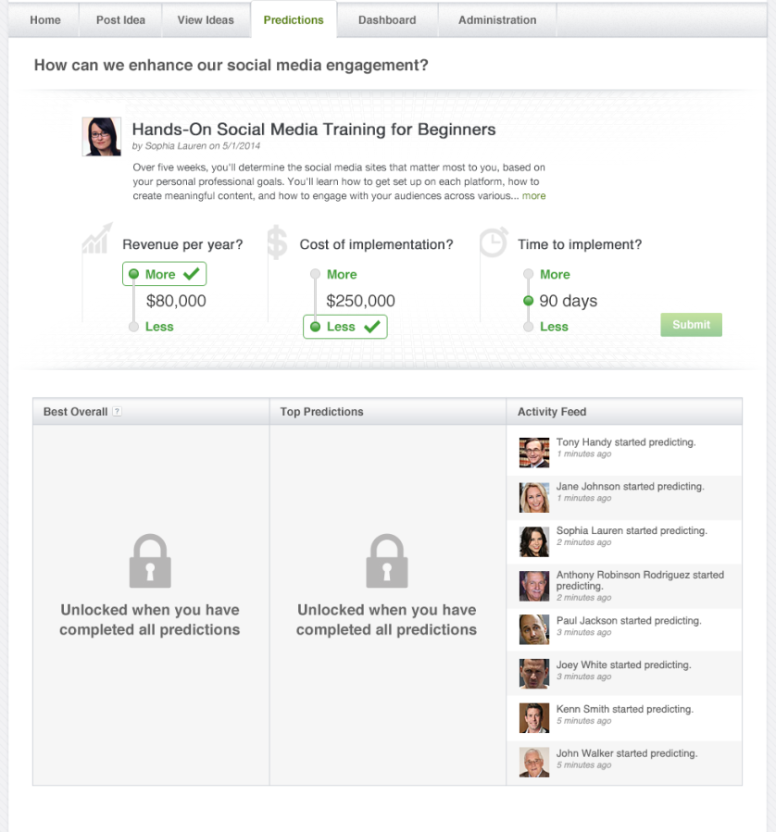Expand idea description with more link
Image resolution: width=776 pixels, height=832 pixels.
tap(534, 196)
